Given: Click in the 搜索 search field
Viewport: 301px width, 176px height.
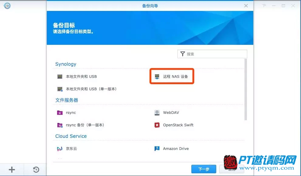Looking at the screenshot, I should pyautogui.click(x=212, y=54).
